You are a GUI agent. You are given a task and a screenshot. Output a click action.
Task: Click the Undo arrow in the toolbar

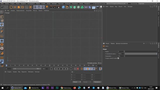[x=3, y=7]
